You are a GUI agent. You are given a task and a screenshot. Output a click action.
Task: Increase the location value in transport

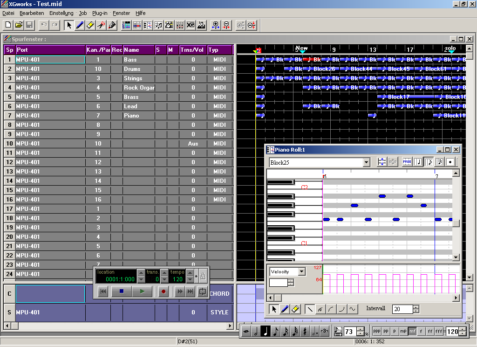[141, 272]
